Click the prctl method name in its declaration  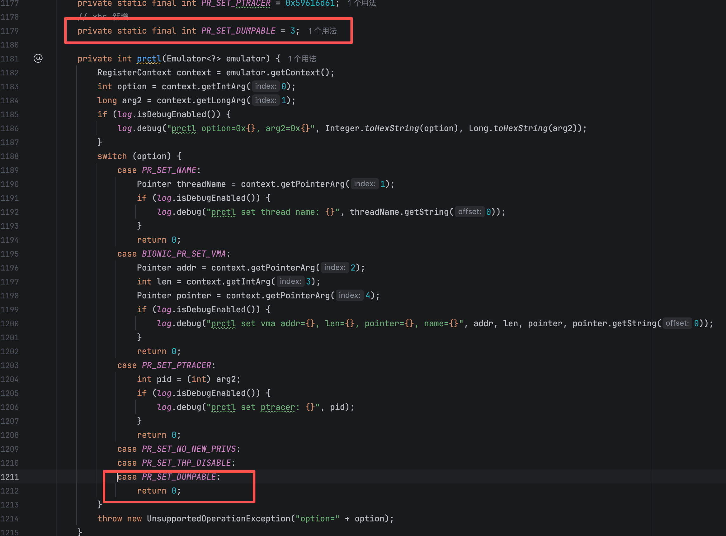pos(149,59)
